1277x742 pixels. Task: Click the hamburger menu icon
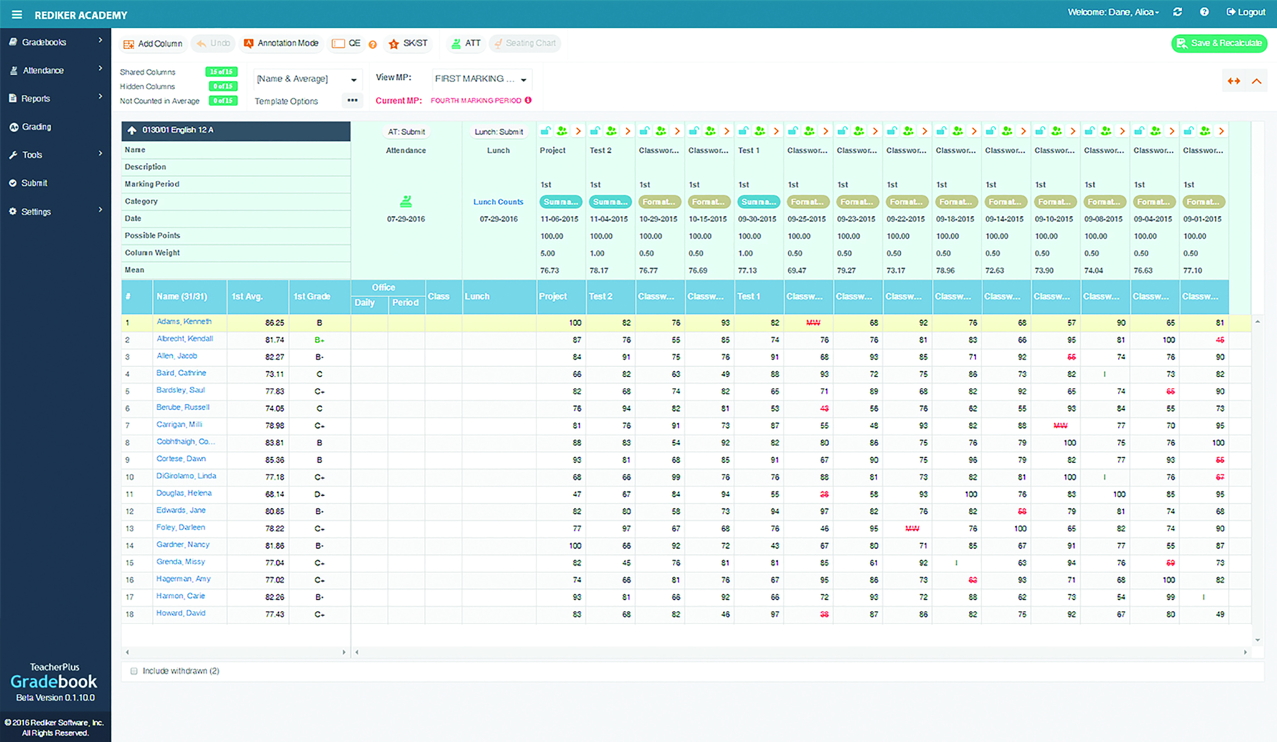pyautogui.click(x=17, y=15)
